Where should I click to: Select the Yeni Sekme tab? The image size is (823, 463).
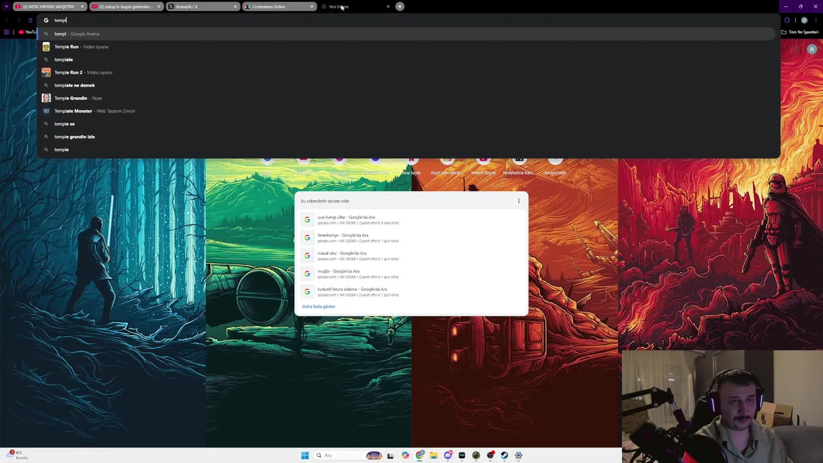point(355,6)
